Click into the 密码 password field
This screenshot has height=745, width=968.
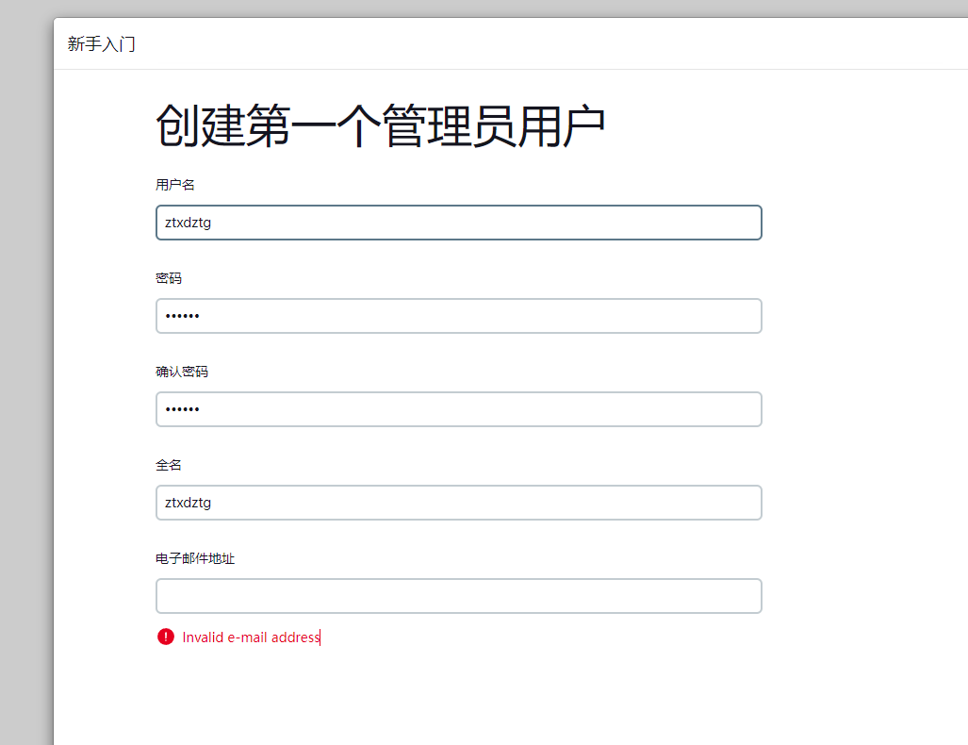click(459, 316)
